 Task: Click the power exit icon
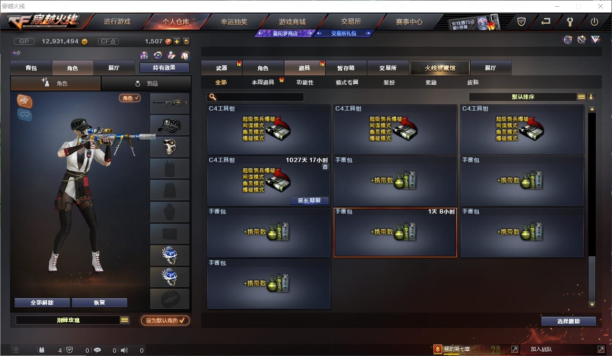pos(594,21)
